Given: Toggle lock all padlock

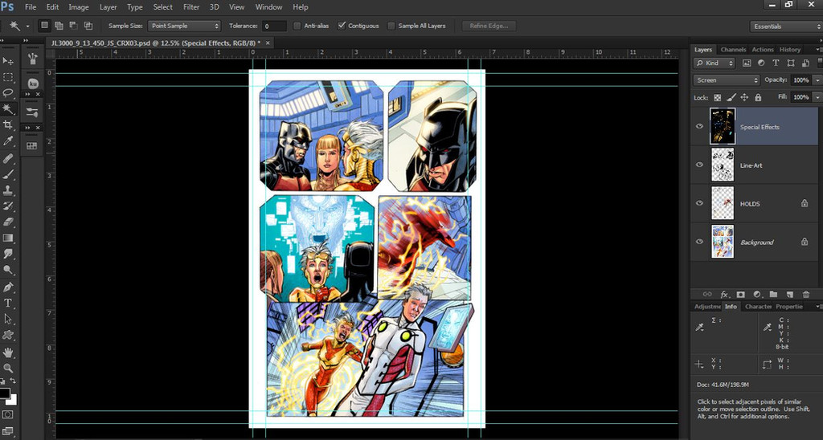Looking at the screenshot, I should point(758,97).
